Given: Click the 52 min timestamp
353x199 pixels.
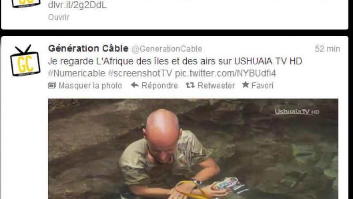Looking at the screenshot, I should 327,49.
